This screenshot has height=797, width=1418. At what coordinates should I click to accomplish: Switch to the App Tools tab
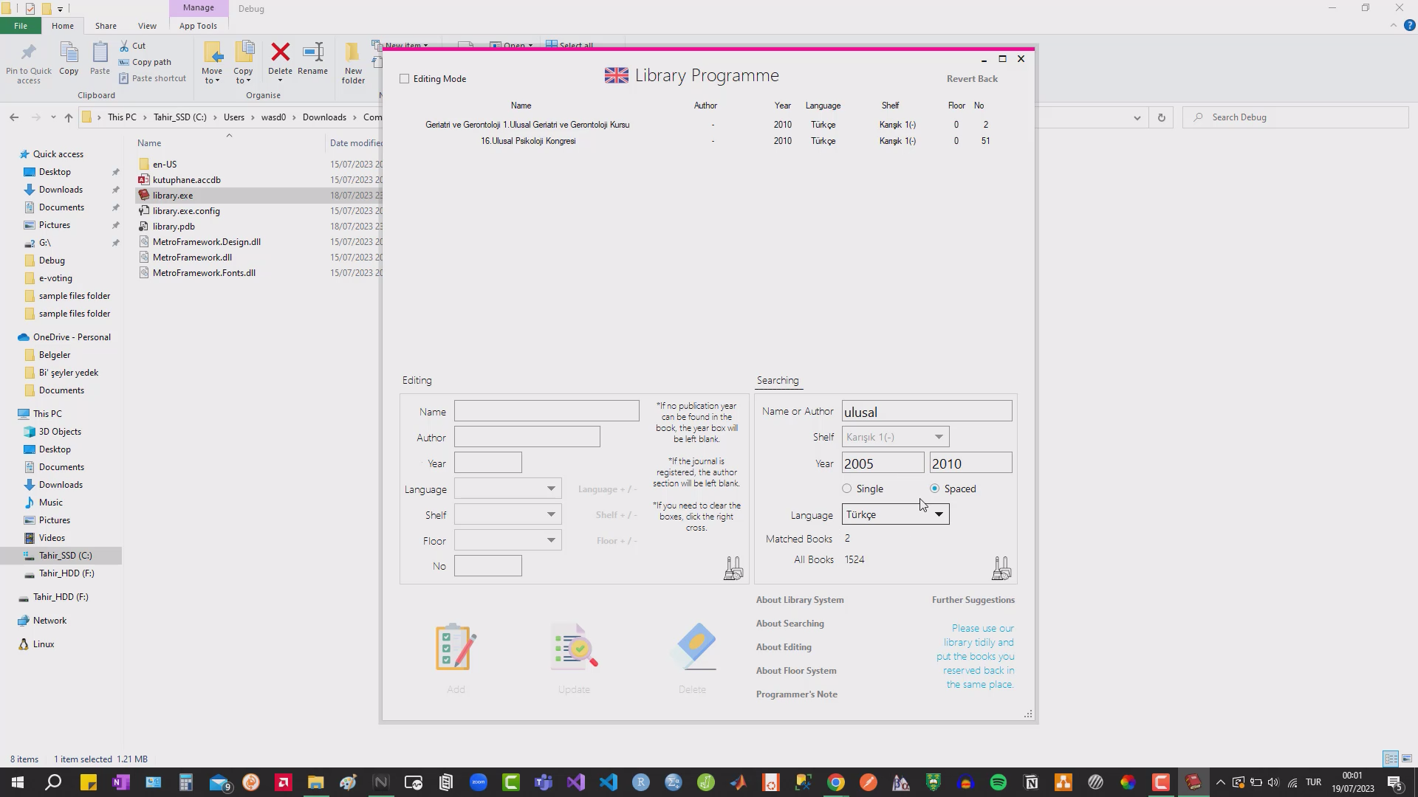pyautogui.click(x=198, y=26)
